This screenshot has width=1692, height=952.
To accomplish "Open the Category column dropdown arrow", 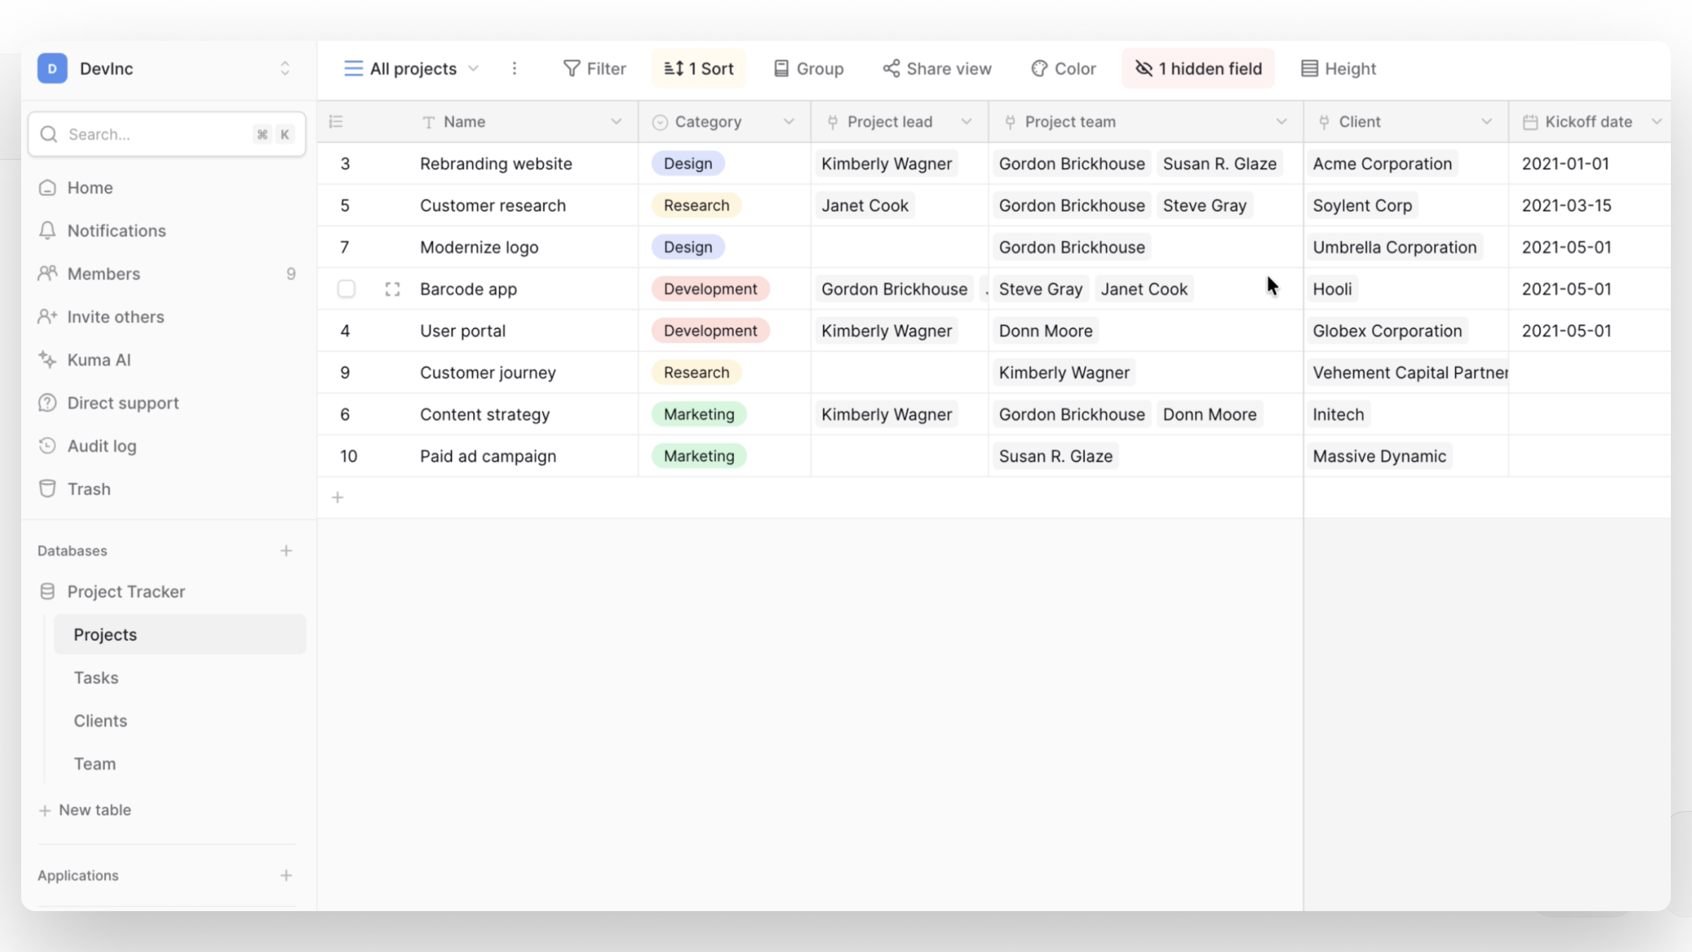I will click(x=789, y=122).
